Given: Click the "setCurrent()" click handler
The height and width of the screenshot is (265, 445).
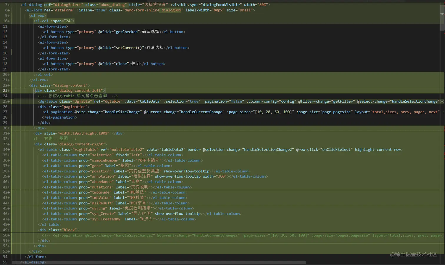Looking at the screenshot, I should [x=129, y=48].
